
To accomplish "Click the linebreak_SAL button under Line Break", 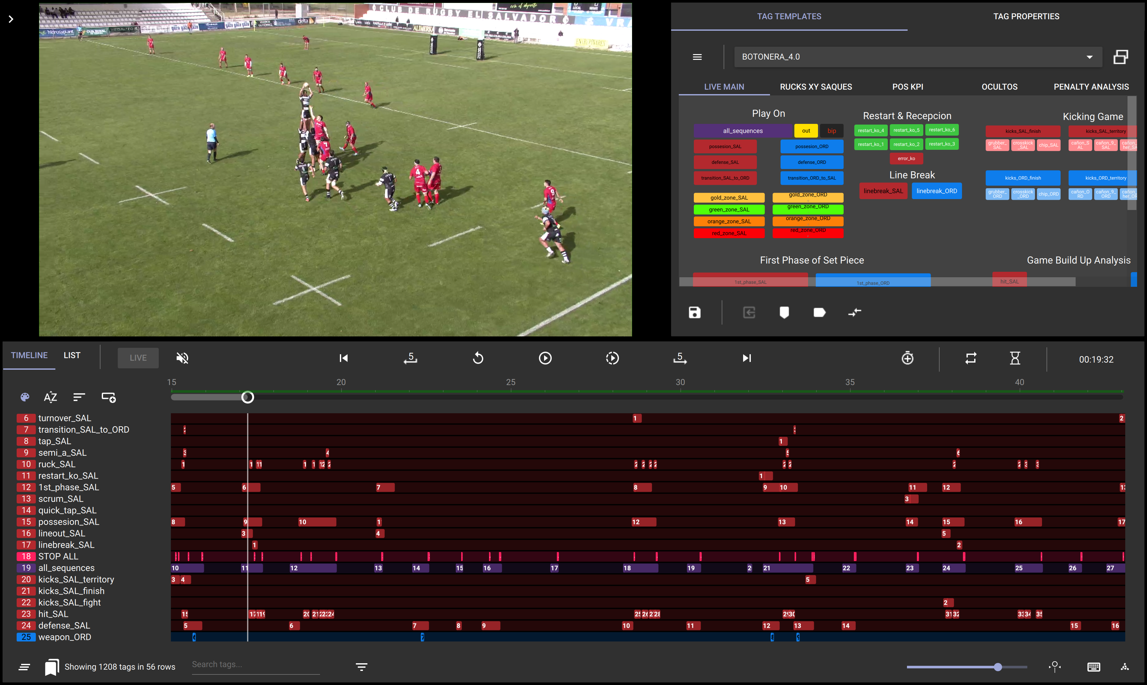I will [883, 191].
